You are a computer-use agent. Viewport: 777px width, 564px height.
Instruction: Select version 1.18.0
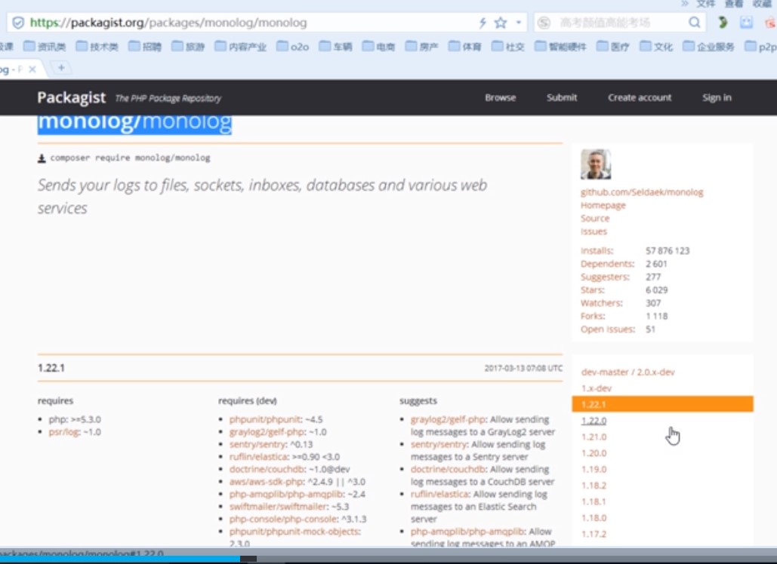pyautogui.click(x=594, y=518)
